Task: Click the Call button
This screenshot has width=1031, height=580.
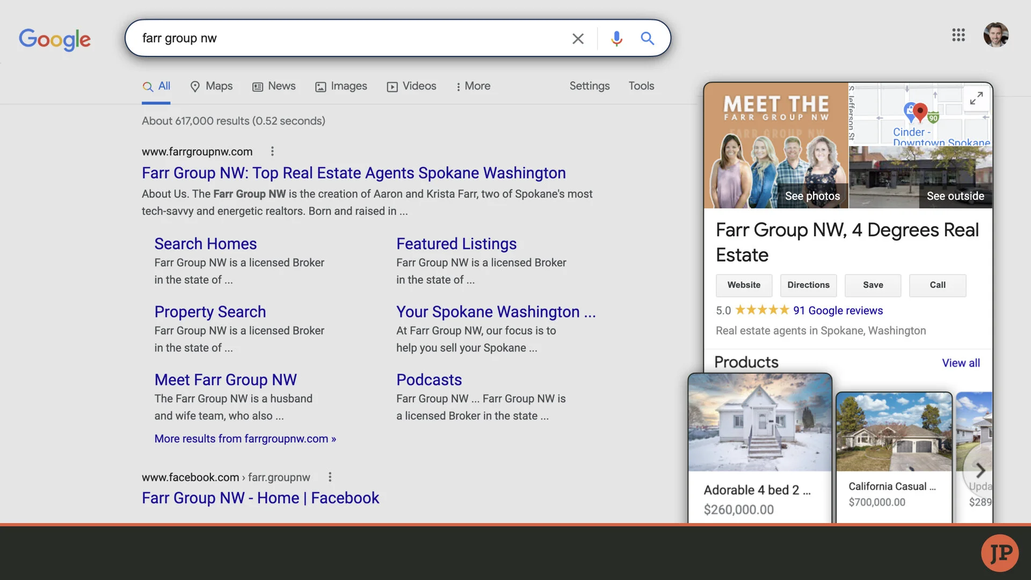Action: [938, 285]
